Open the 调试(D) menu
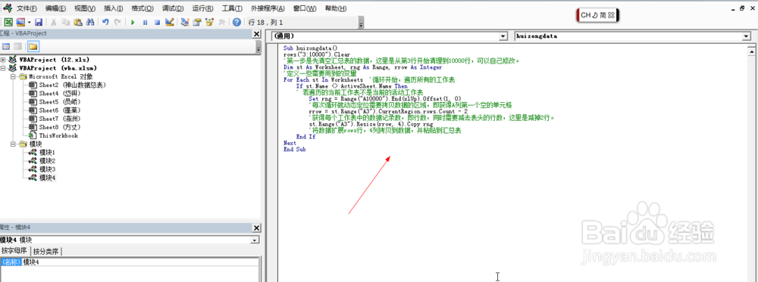This screenshot has width=758, height=282. coord(173,8)
